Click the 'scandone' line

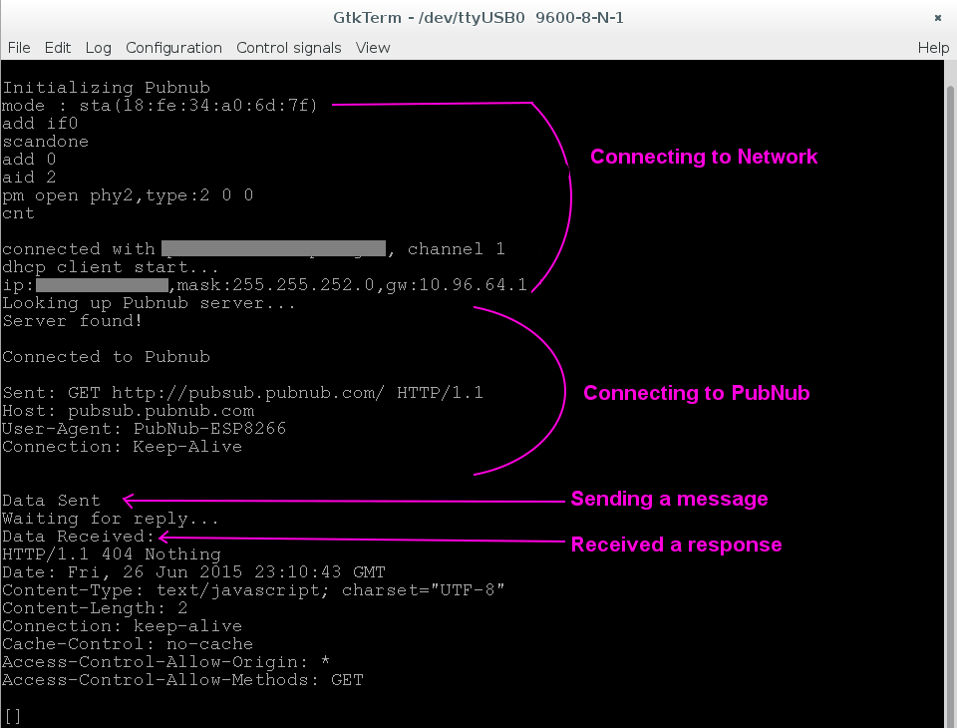45,142
